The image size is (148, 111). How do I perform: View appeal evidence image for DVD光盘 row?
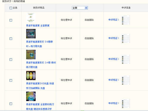(126, 80)
